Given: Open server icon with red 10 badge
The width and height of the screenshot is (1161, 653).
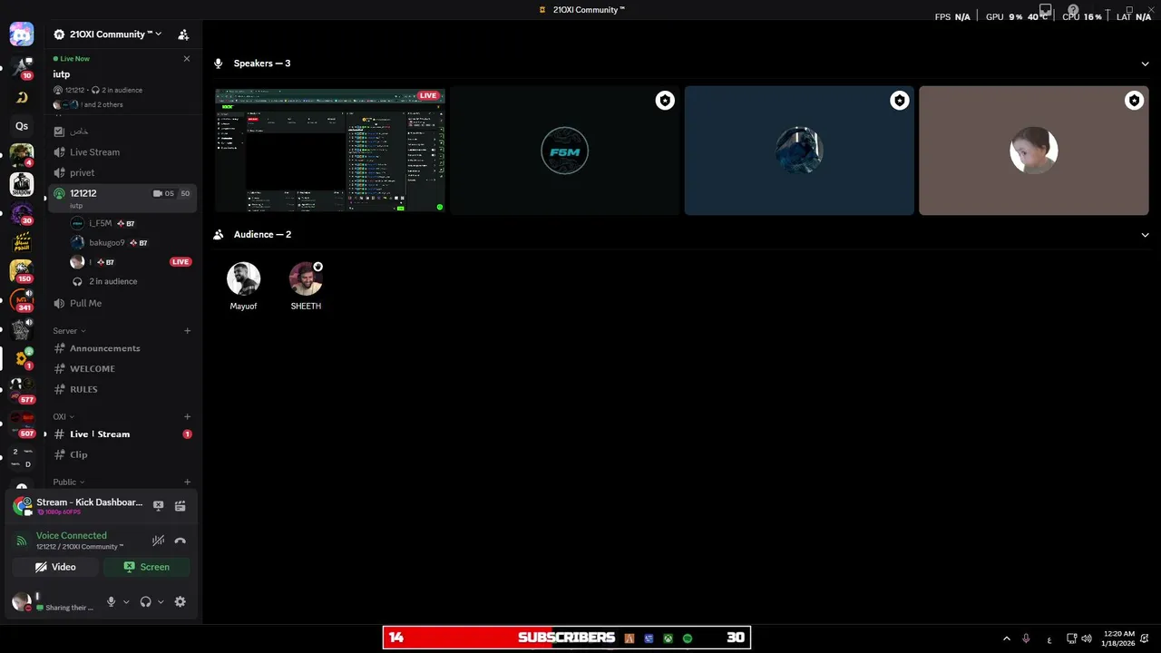Looking at the screenshot, I should pos(22,67).
